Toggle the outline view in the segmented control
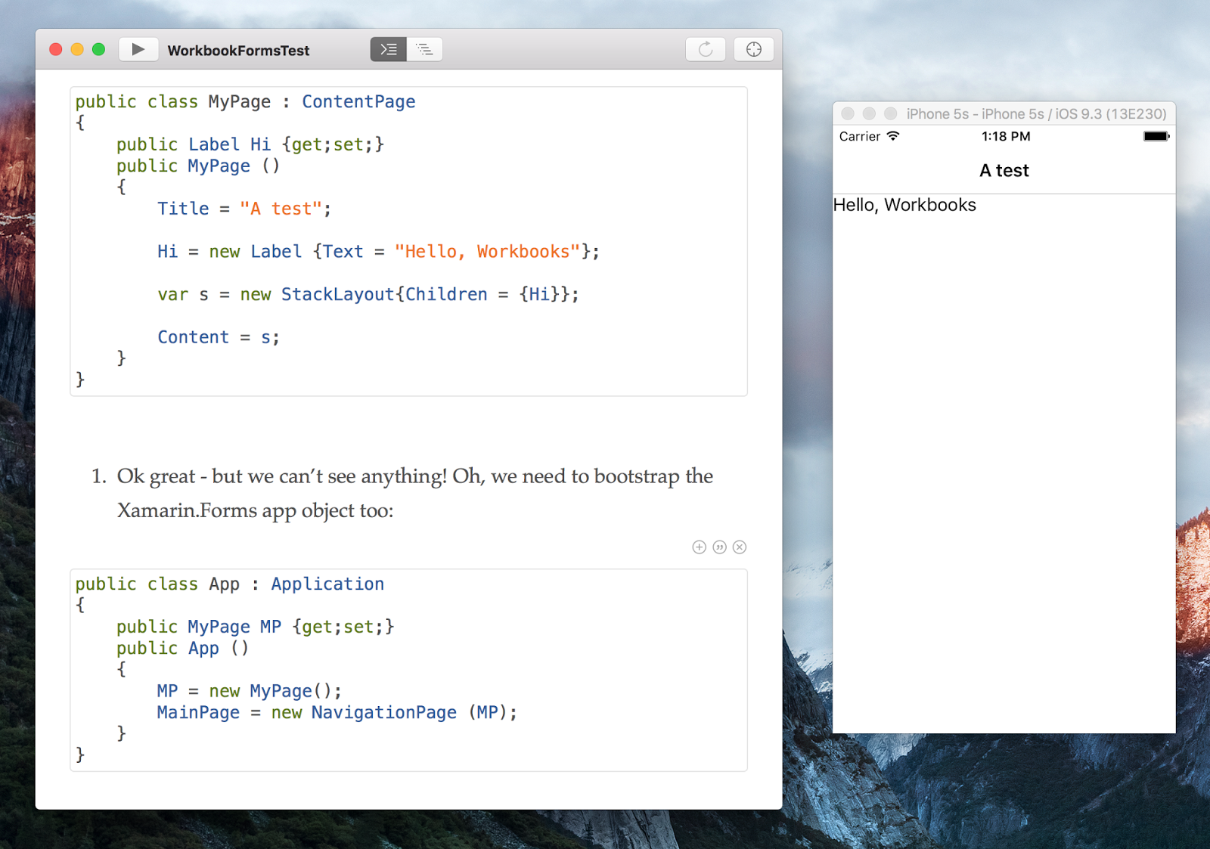Viewport: 1210px width, 849px height. pyautogui.click(x=424, y=49)
